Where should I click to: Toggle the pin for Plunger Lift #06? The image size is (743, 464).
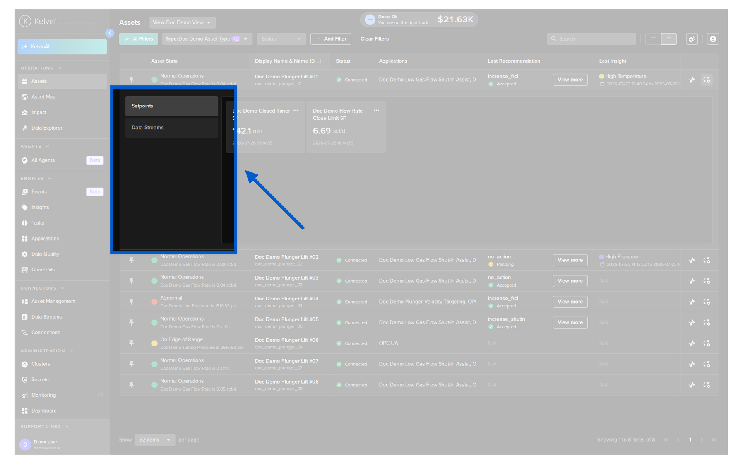pyautogui.click(x=132, y=343)
